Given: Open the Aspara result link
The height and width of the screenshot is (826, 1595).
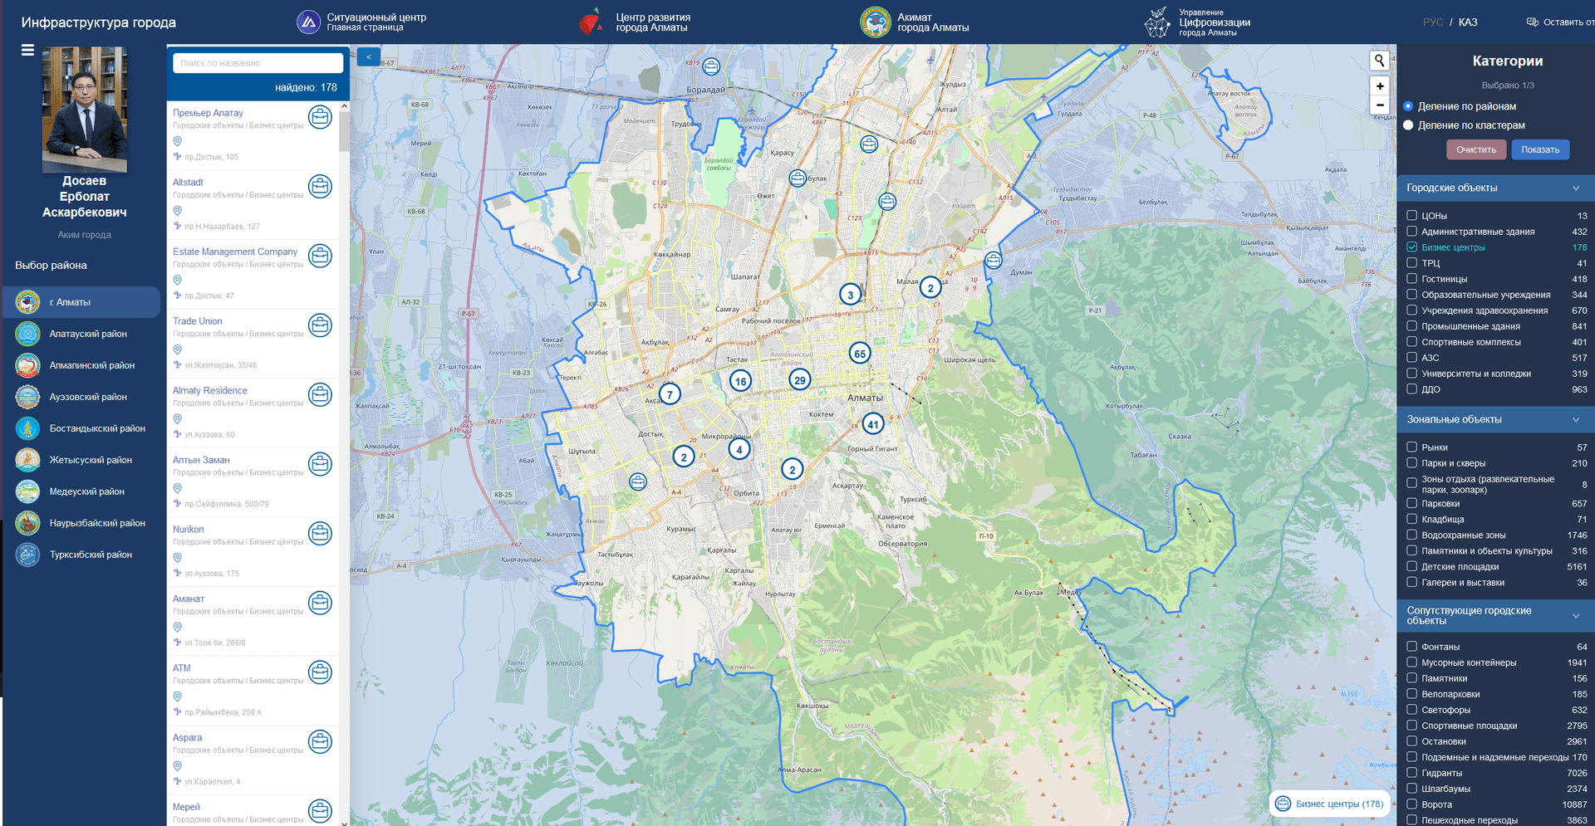Looking at the screenshot, I should point(187,737).
